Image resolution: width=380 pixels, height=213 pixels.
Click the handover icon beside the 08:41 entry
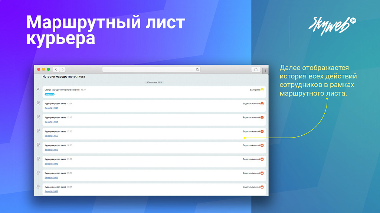(x=38, y=187)
